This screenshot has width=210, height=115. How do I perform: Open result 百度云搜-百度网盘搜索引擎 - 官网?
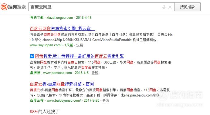[62, 84]
